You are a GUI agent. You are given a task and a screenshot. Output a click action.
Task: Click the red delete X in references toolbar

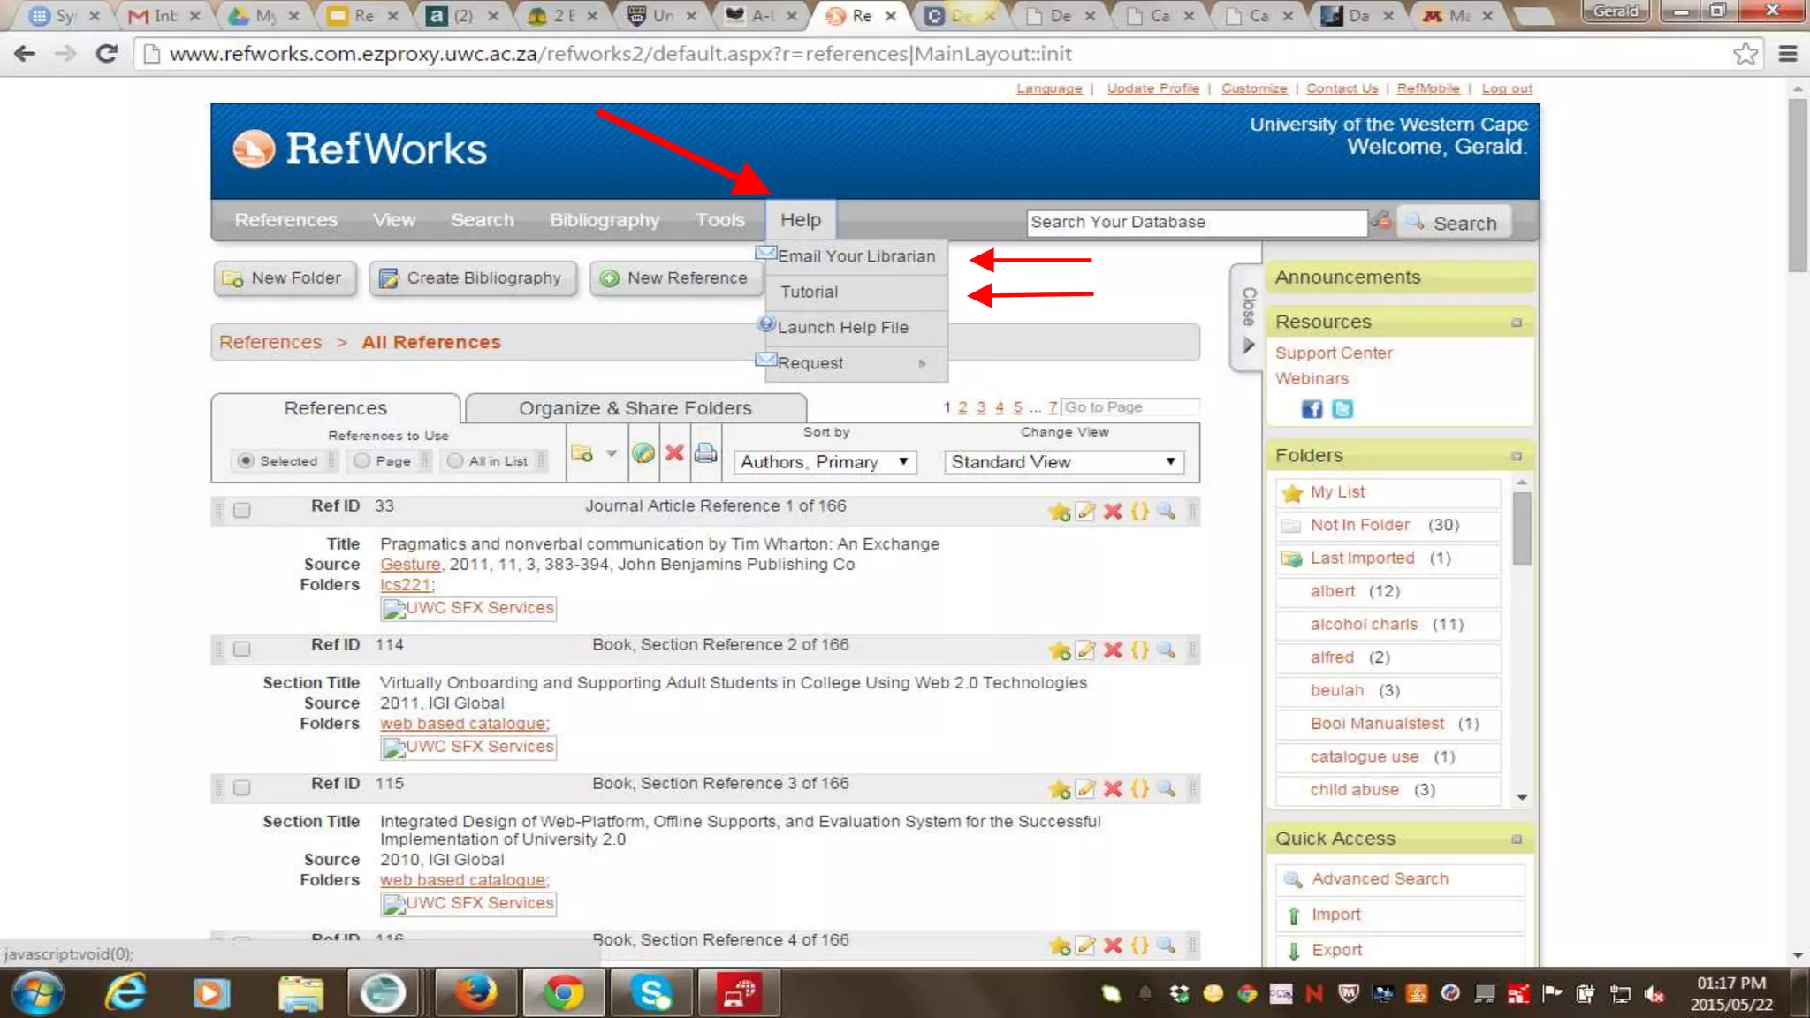(x=674, y=453)
